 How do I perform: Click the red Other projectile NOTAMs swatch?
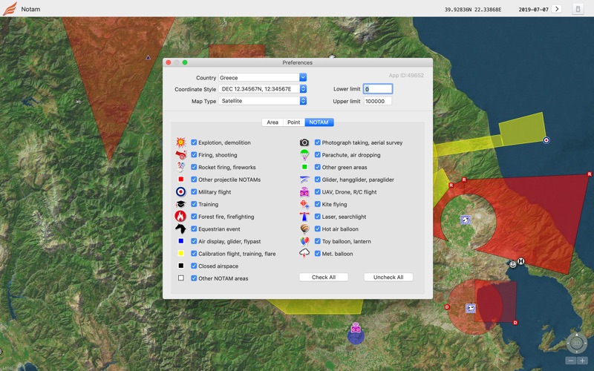tap(181, 180)
